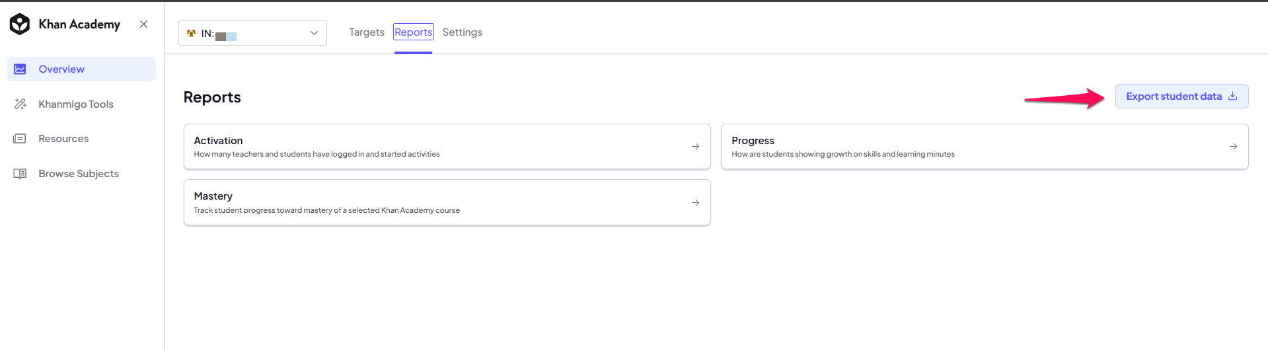Screen dimensions: 1268x349
Task: Click the arrow icon on the Activation card
Action: click(695, 147)
